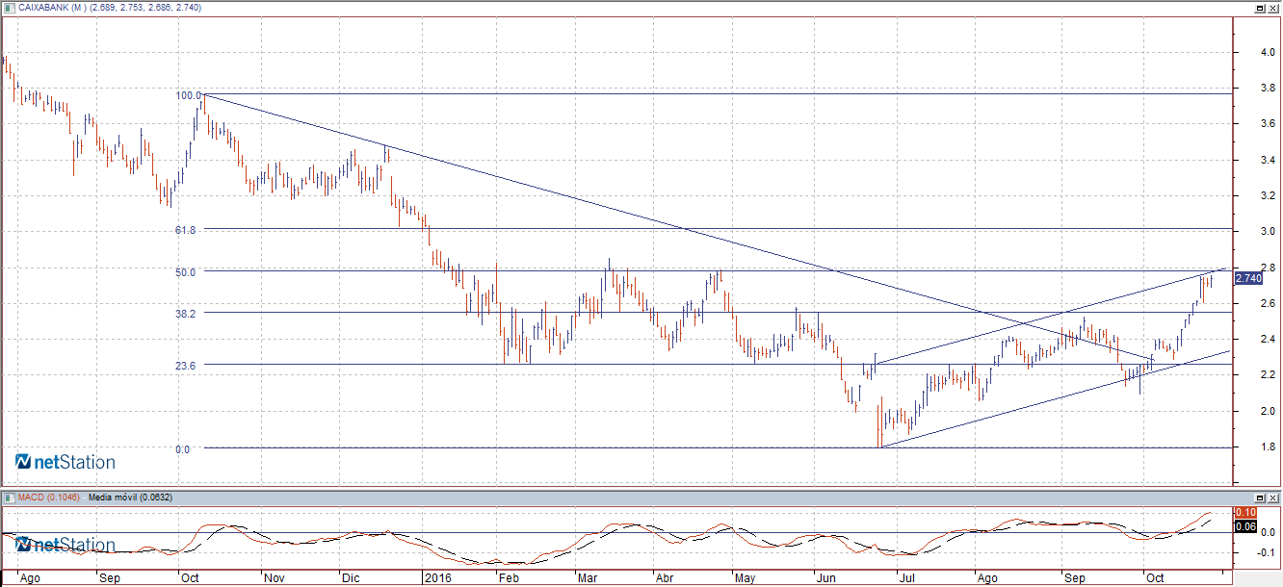Click the 38.2 Fibonacci level label

click(187, 313)
